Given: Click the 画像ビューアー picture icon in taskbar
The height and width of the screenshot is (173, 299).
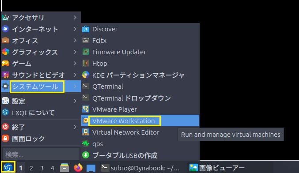Looking at the screenshot, I should [x=193, y=168].
